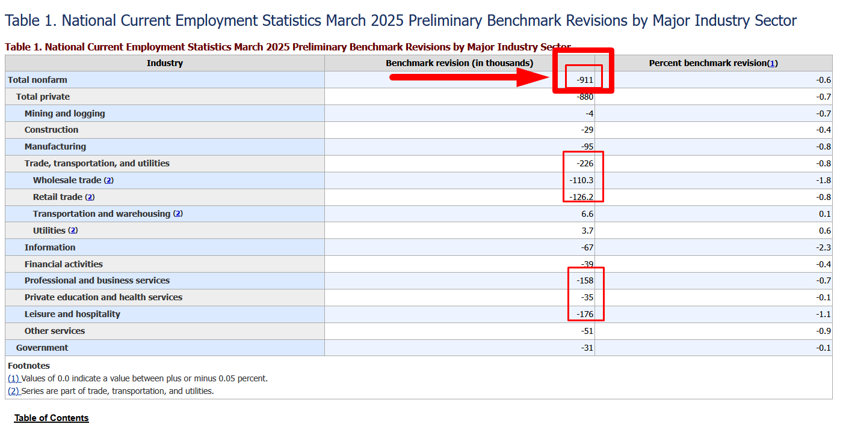Viewport: 843px width, 436px height.
Task: Select the -95 Manufacturing value
Action: [587, 147]
